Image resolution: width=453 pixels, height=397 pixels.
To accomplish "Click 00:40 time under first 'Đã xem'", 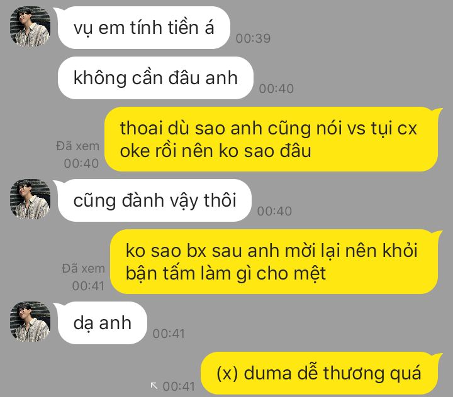I will click(81, 163).
